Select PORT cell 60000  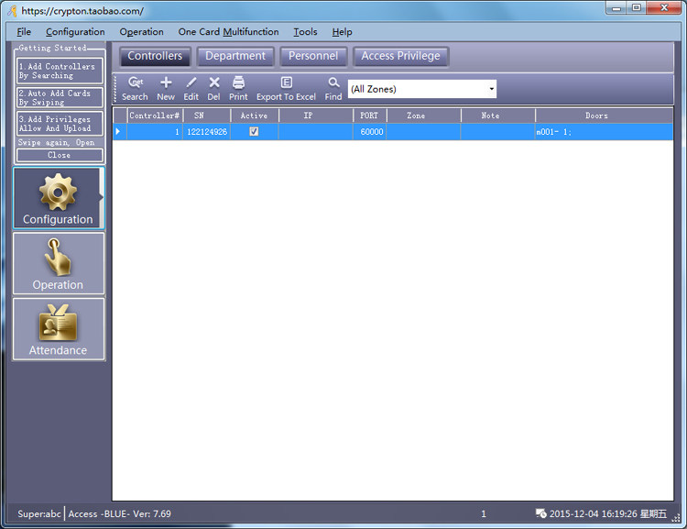click(369, 132)
